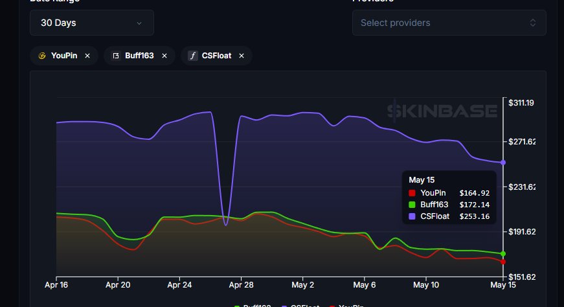The height and width of the screenshot is (307, 564).
Task: Click the Buff163 chip label
Action: 139,56
